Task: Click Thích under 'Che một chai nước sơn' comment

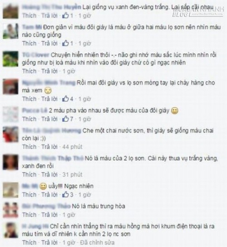Action: click(x=30, y=147)
